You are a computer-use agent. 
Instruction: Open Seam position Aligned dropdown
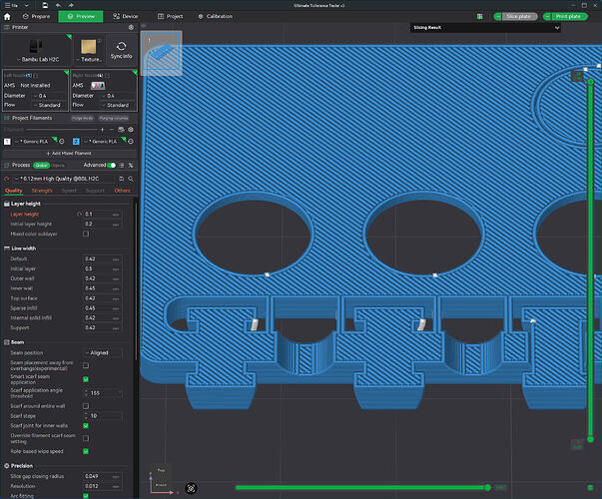pos(103,352)
